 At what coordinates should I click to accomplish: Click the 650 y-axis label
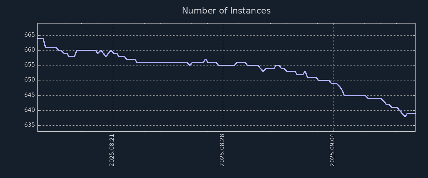(30, 80)
